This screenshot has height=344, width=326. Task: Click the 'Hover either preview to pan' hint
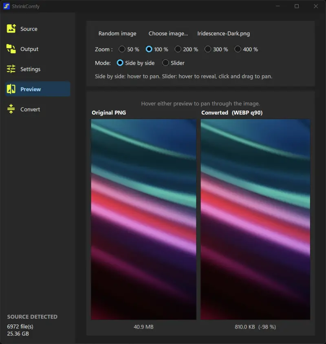[200, 104]
